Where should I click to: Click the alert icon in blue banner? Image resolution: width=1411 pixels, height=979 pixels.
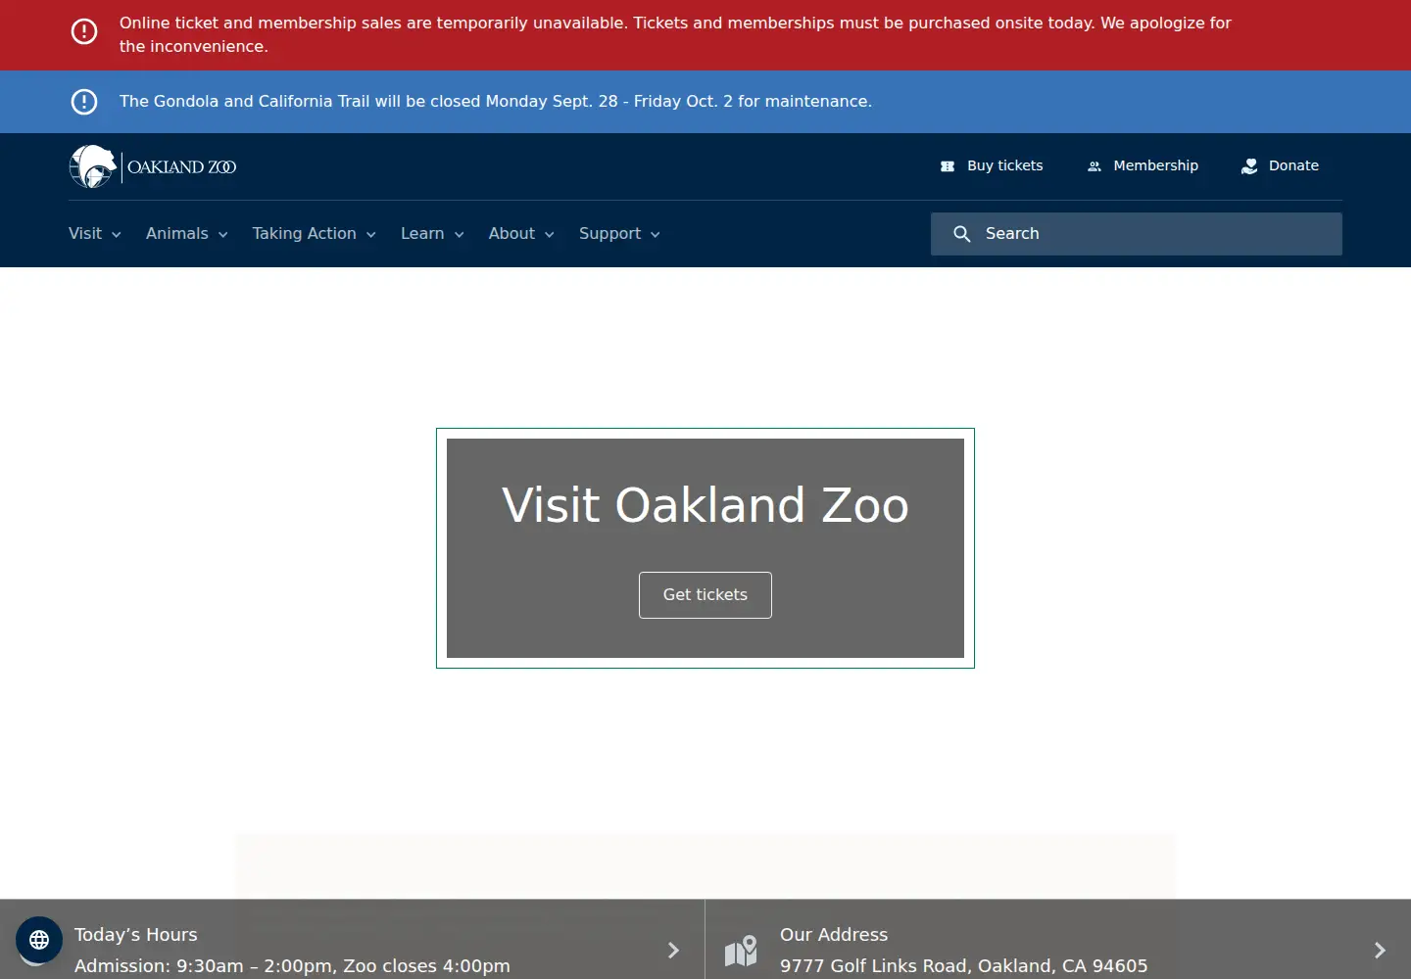84,102
